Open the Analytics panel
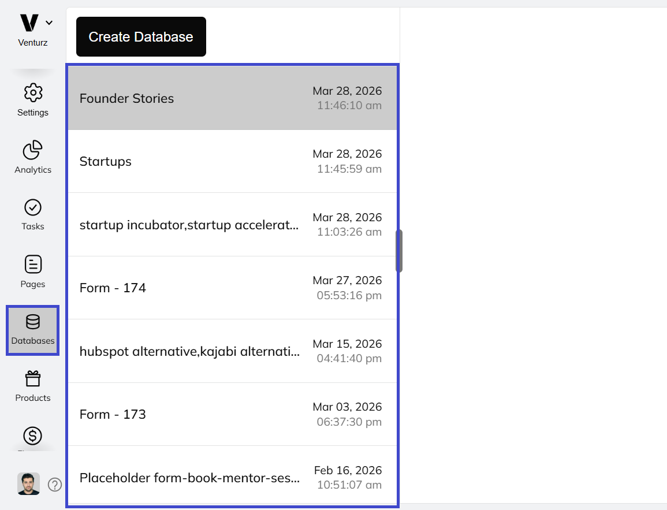 coord(33,156)
